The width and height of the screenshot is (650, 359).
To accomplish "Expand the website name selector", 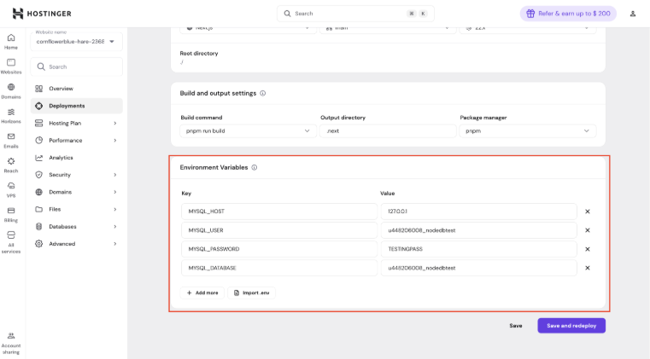I will 77,41.
